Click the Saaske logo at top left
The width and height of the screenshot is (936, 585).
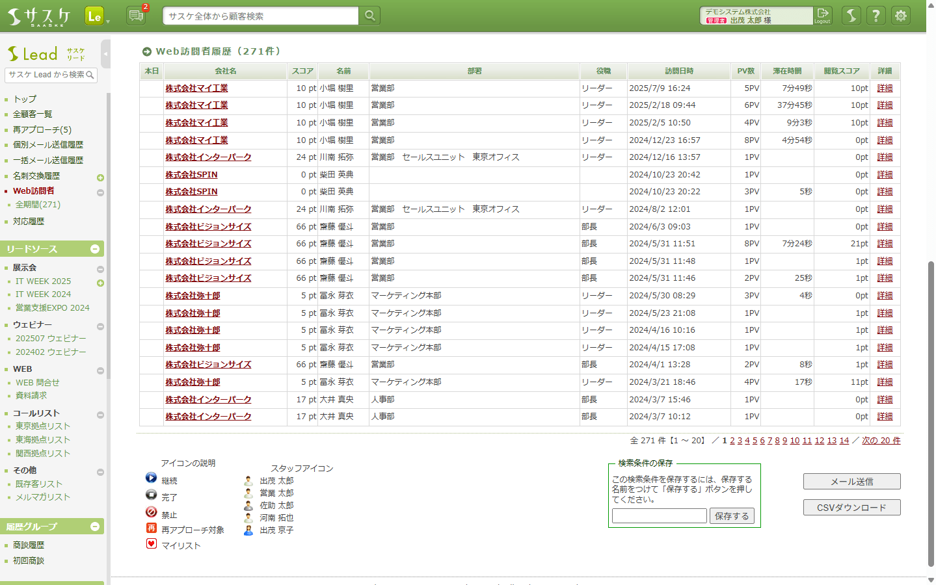point(39,16)
